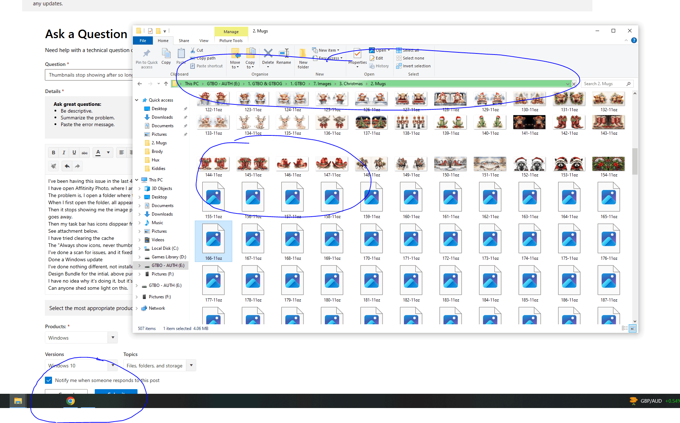Select the 166-11oz file
Viewport: 680px width, 423px height.
[x=213, y=241]
